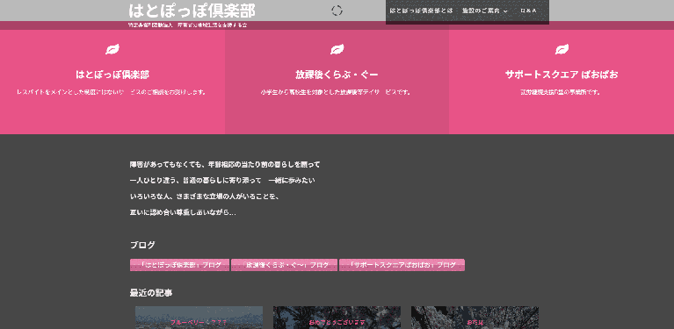Expand the 施設のご案内 dropdown chevron
Image resolution: width=674 pixels, height=329 pixels.
(x=505, y=11)
